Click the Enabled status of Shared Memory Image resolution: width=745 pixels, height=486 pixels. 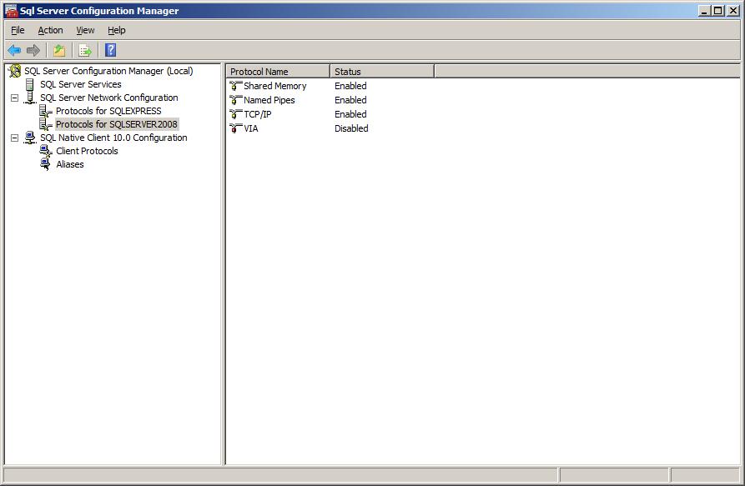[350, 86]
